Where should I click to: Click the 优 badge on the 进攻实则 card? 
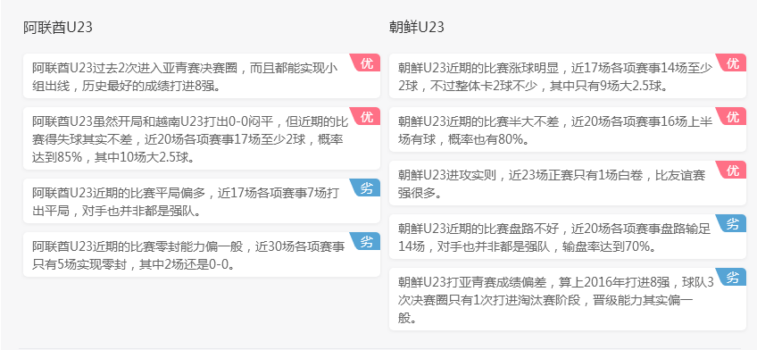(x=734, y=170)
